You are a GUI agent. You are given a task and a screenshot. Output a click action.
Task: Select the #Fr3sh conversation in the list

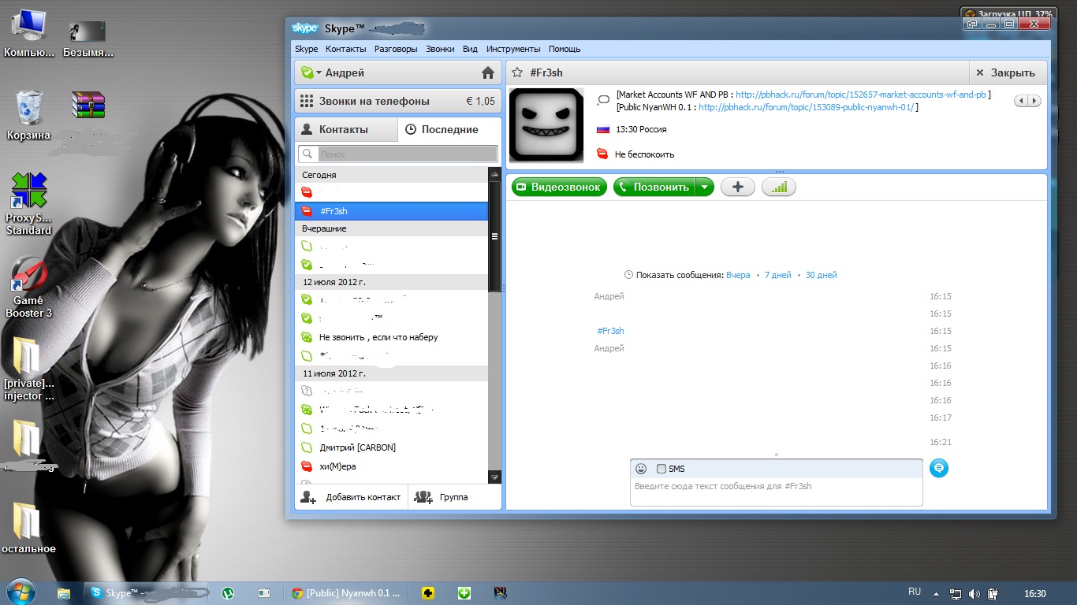[392, 211]
